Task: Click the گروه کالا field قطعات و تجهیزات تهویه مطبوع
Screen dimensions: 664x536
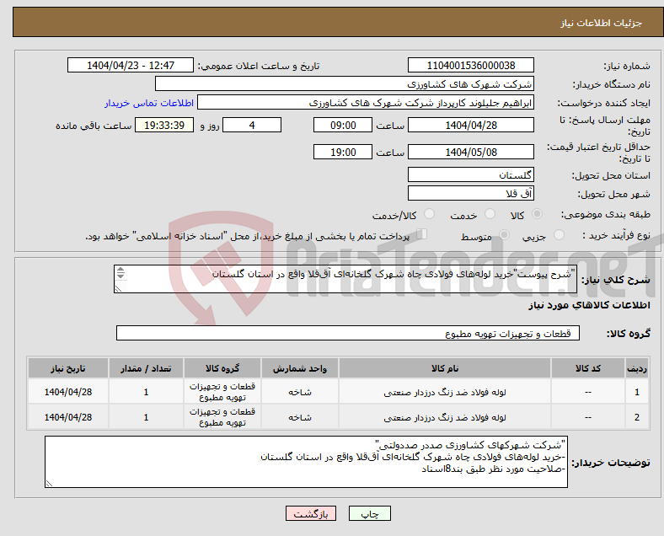Action: (348, 333)
